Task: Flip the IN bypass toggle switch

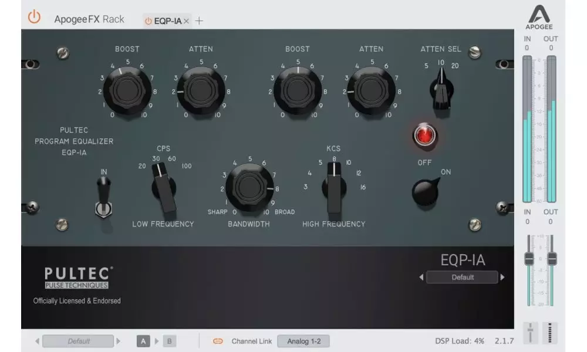Action: pyautogui.click(x=104, y=197)
